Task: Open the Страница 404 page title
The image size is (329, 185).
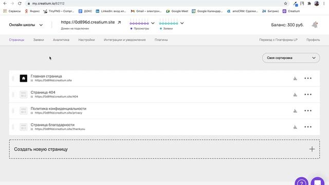Action: (43, 92)
